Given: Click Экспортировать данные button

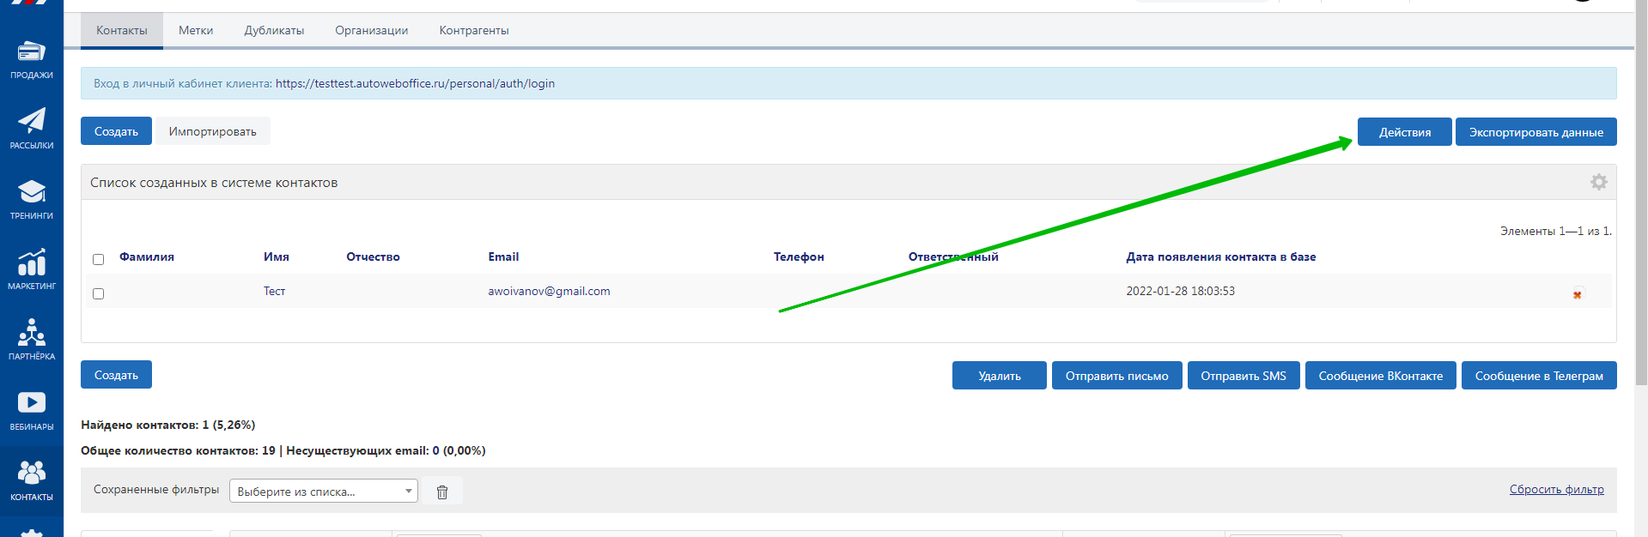Looking at the screenshot, I should [1535, 132].
